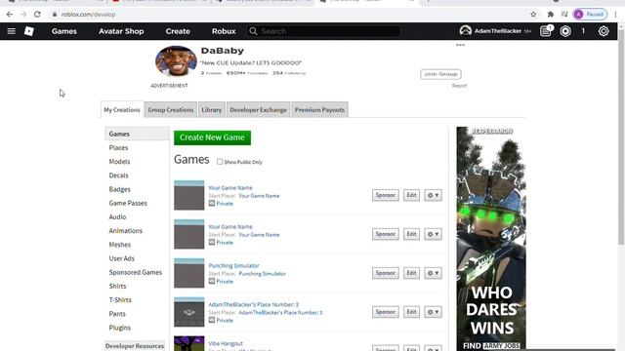Click the roblox.com/develop address bar
This screenshot has height=351, width=625.
(x=88, y=15)
